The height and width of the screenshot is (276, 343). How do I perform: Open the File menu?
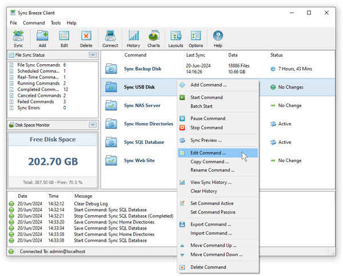pyautogui.click(x=13, y=23)
